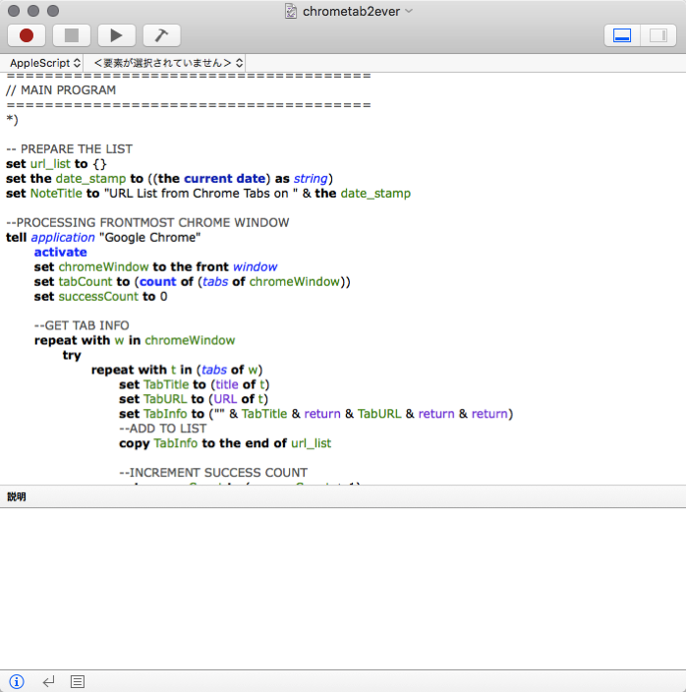Compile script with the hammer icon
The width and height of the screenshot is (686, 692).
pyautogui.click(x=161, y=35)
